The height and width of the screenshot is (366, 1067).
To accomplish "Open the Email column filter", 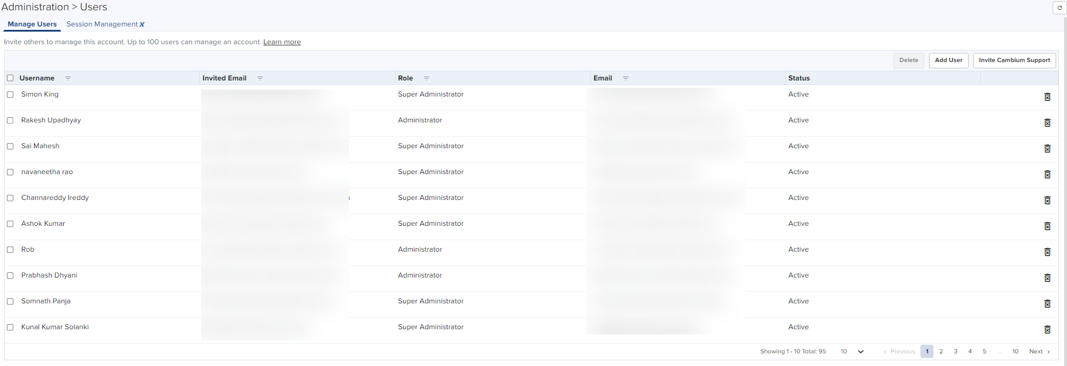I will (x=625, y=78).
